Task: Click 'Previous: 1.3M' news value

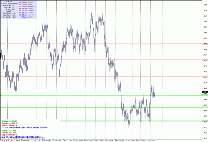Action: click(x=9, y=133)
